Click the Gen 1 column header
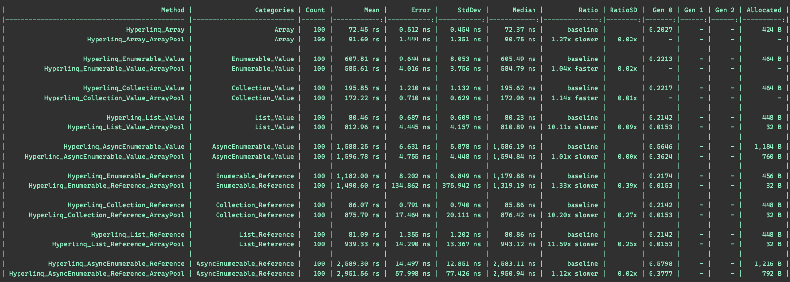 [x=694, y=10]
